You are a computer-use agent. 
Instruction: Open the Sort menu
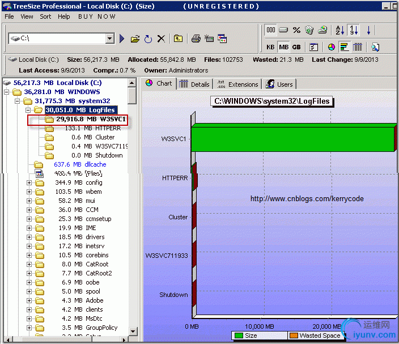(x=45, y=16)
